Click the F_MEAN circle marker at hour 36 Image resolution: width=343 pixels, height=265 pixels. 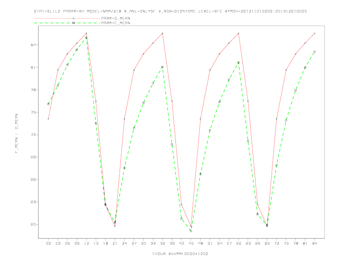pos(162,67)
